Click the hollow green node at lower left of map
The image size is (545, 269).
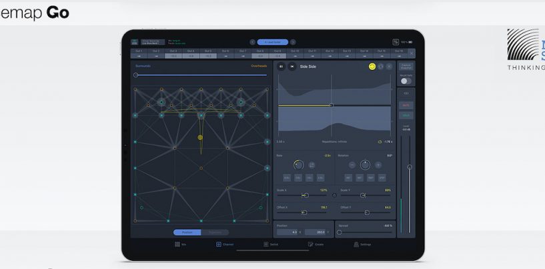point(141,208)
